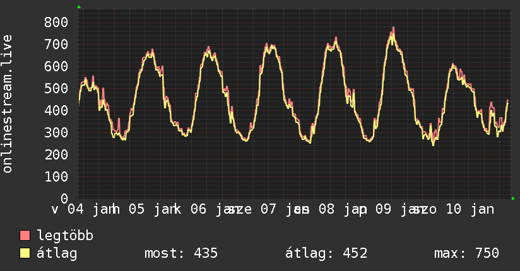Click the 600 y-axis label
The image size is (520, 271).
click(56, 67)
